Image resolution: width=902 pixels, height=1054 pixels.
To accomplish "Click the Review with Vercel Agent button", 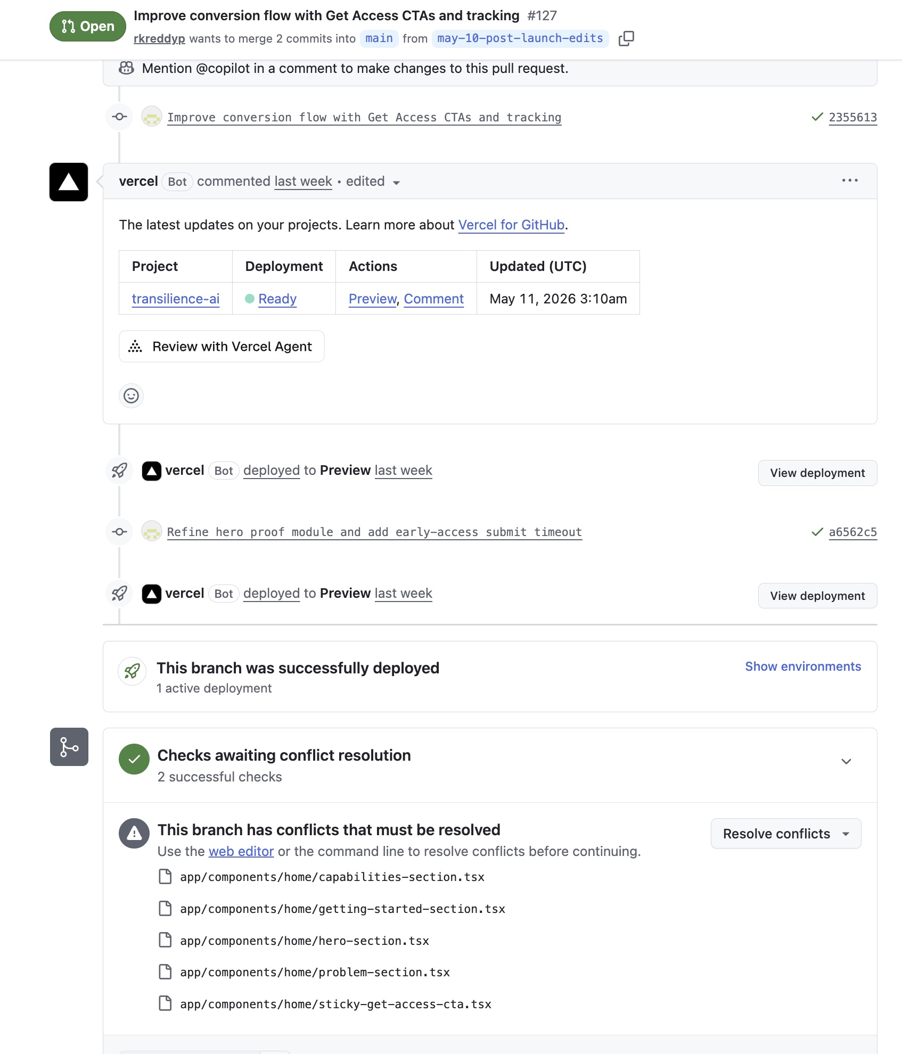I will (x=222, y=347).
